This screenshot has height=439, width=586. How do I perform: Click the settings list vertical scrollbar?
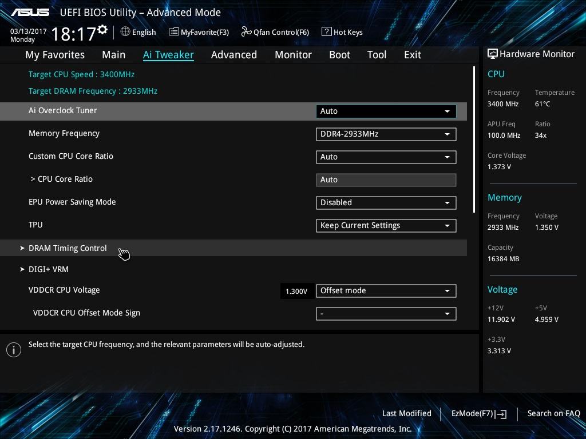coord(474,139)
